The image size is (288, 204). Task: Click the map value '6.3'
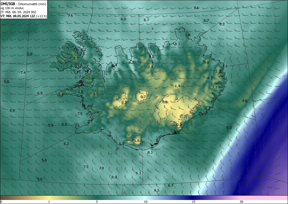[x=210, y=78]
